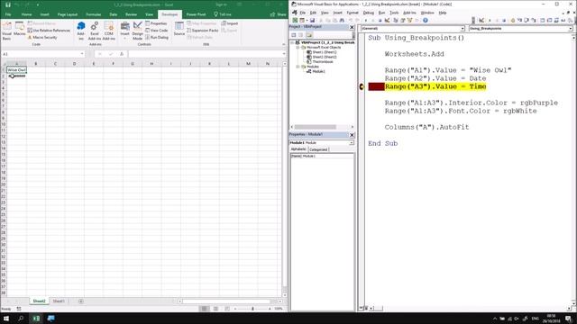Select cell A1 containing Wise Owl
The height and width of the screenshot is (324, 577).
coord(16,70)
